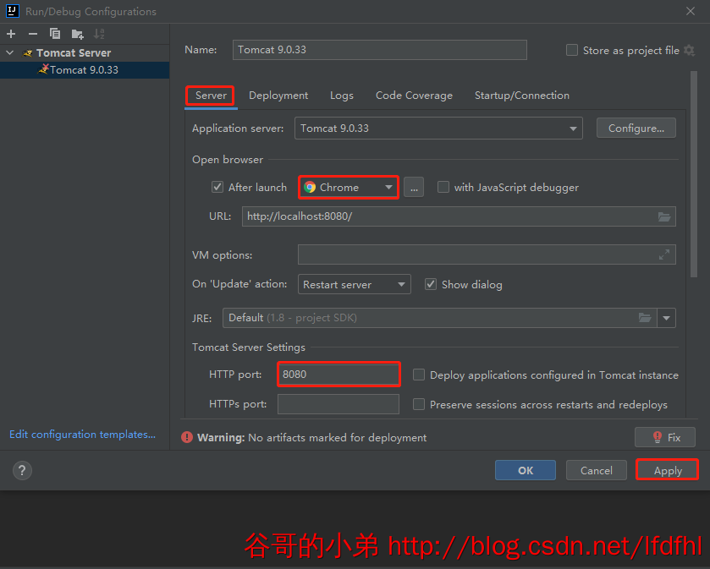Check Deploy applications configured in Tomcat instance
710x569 pixels.
(418, 375)
